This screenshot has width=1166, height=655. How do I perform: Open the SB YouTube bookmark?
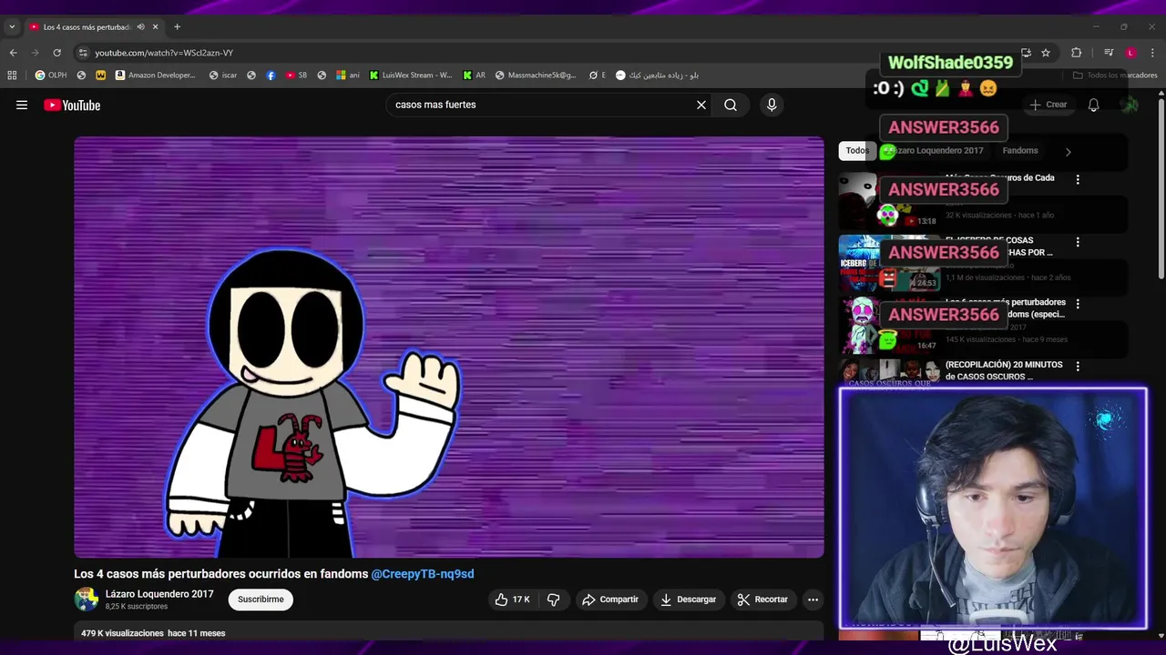[296, 76]
